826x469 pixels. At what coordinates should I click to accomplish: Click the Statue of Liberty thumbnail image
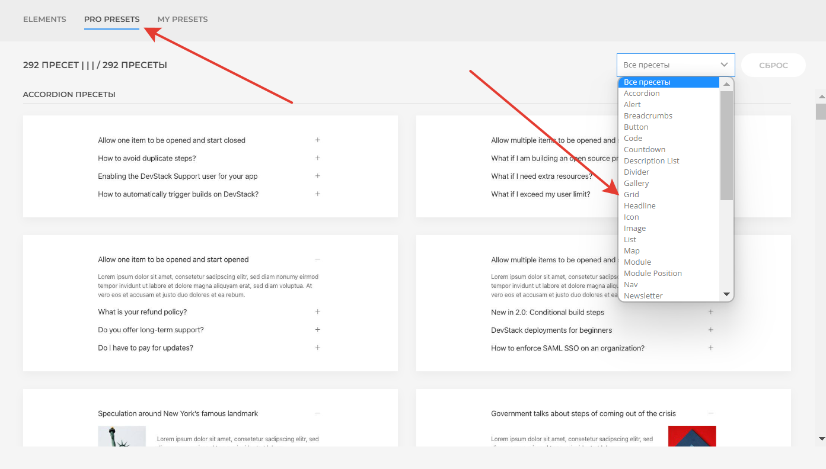pos(122,436)
